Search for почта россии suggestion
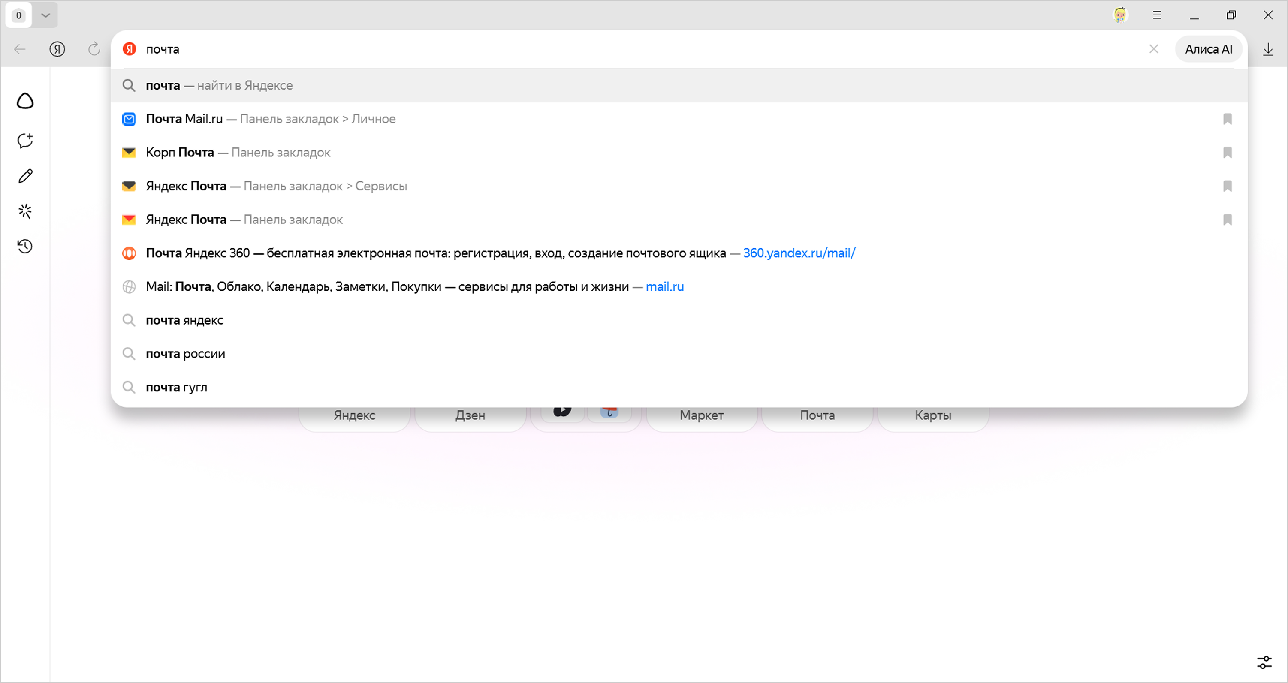1288x683 pixels. pyautogui.click(x=679, y=353)
